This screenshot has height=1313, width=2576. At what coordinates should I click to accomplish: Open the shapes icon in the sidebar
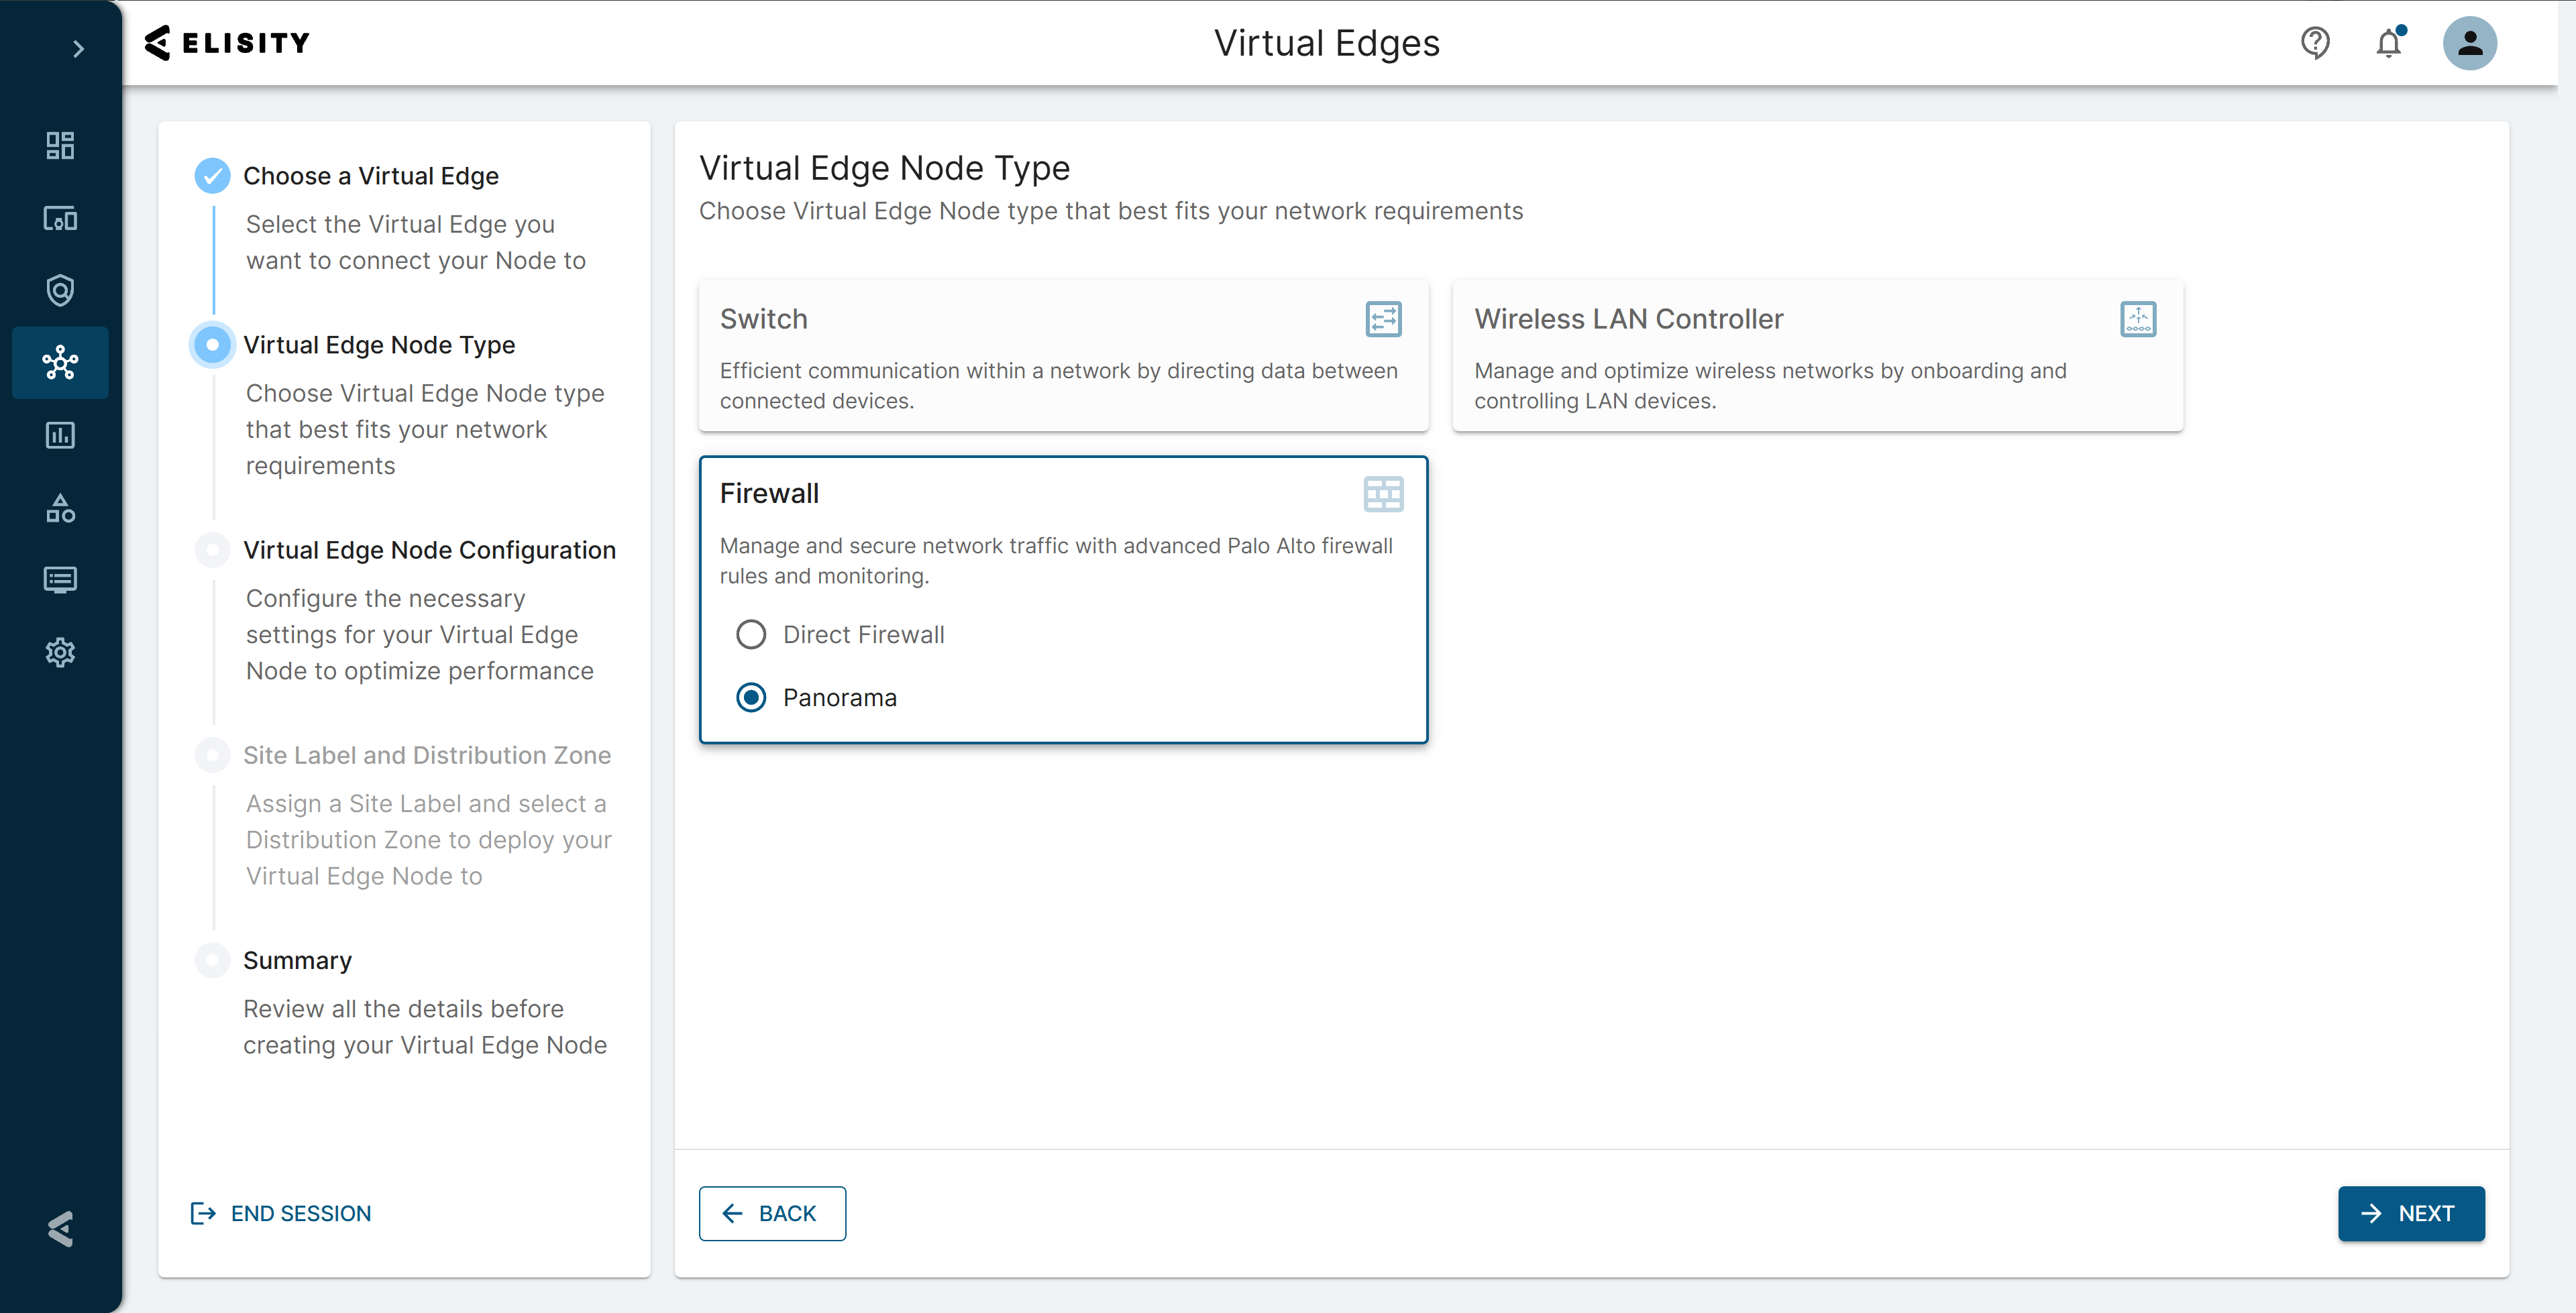[x=60, y=508]
